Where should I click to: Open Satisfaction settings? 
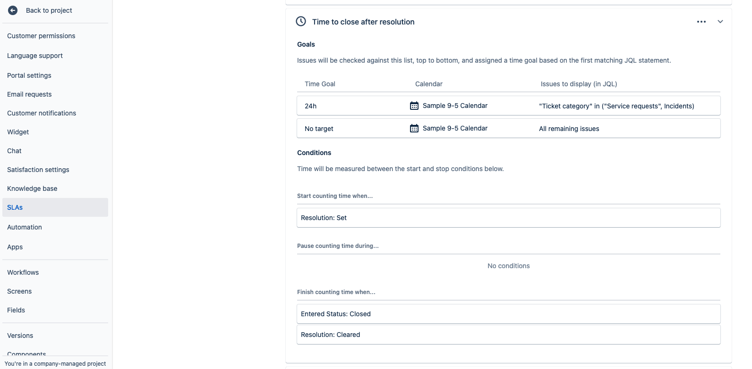38,170
